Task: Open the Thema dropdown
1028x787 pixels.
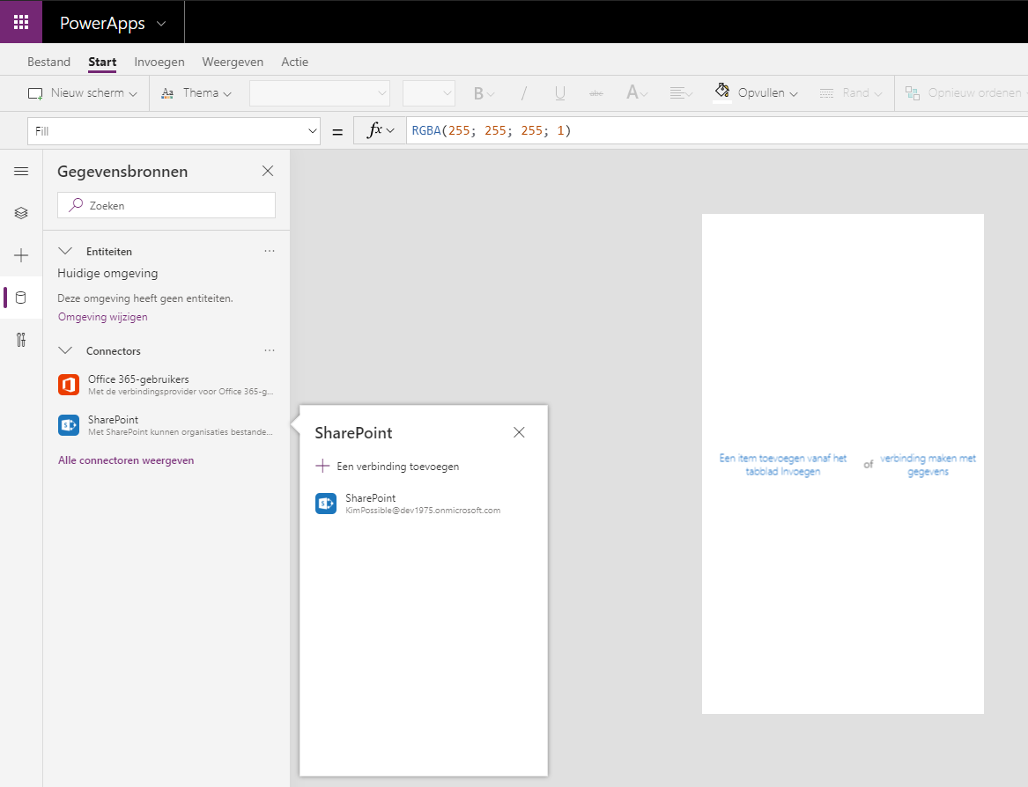Action: click(x=196, y=93)
